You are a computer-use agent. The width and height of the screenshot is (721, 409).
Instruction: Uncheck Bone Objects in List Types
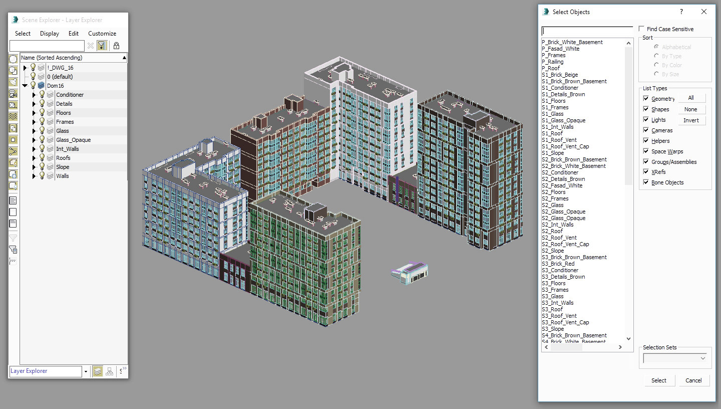tap(646, 182)
